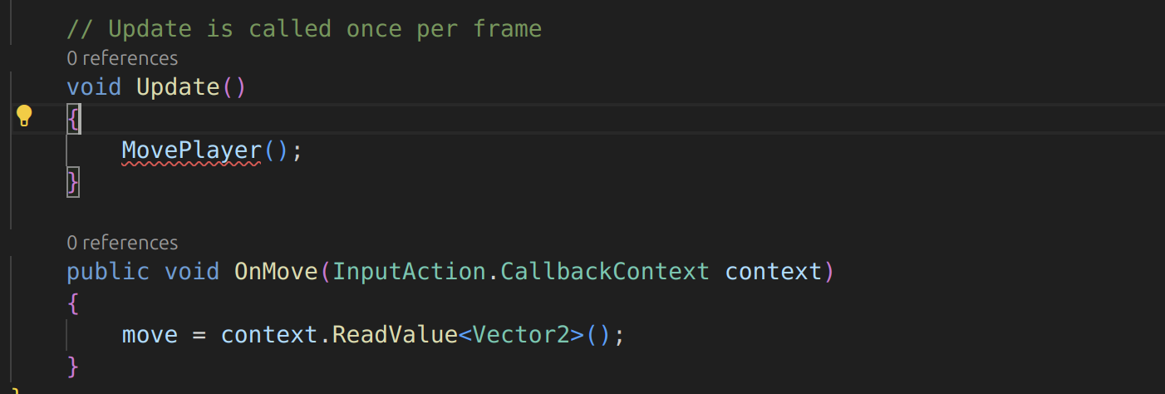Viewport: 1165px width, 394px height.
Task: Open the 0 references lens above Update
Action: pyautogui.click(x=122, y=58)
